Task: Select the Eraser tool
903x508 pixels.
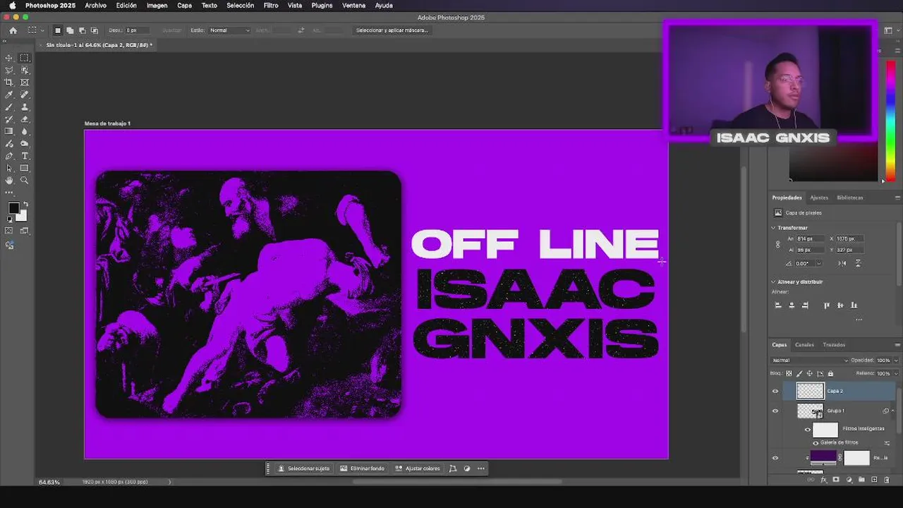Action: tap(25, 119)
